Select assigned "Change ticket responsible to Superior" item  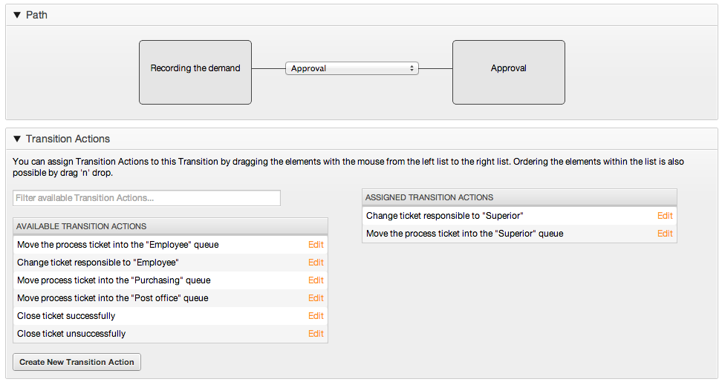click(444, 216)
